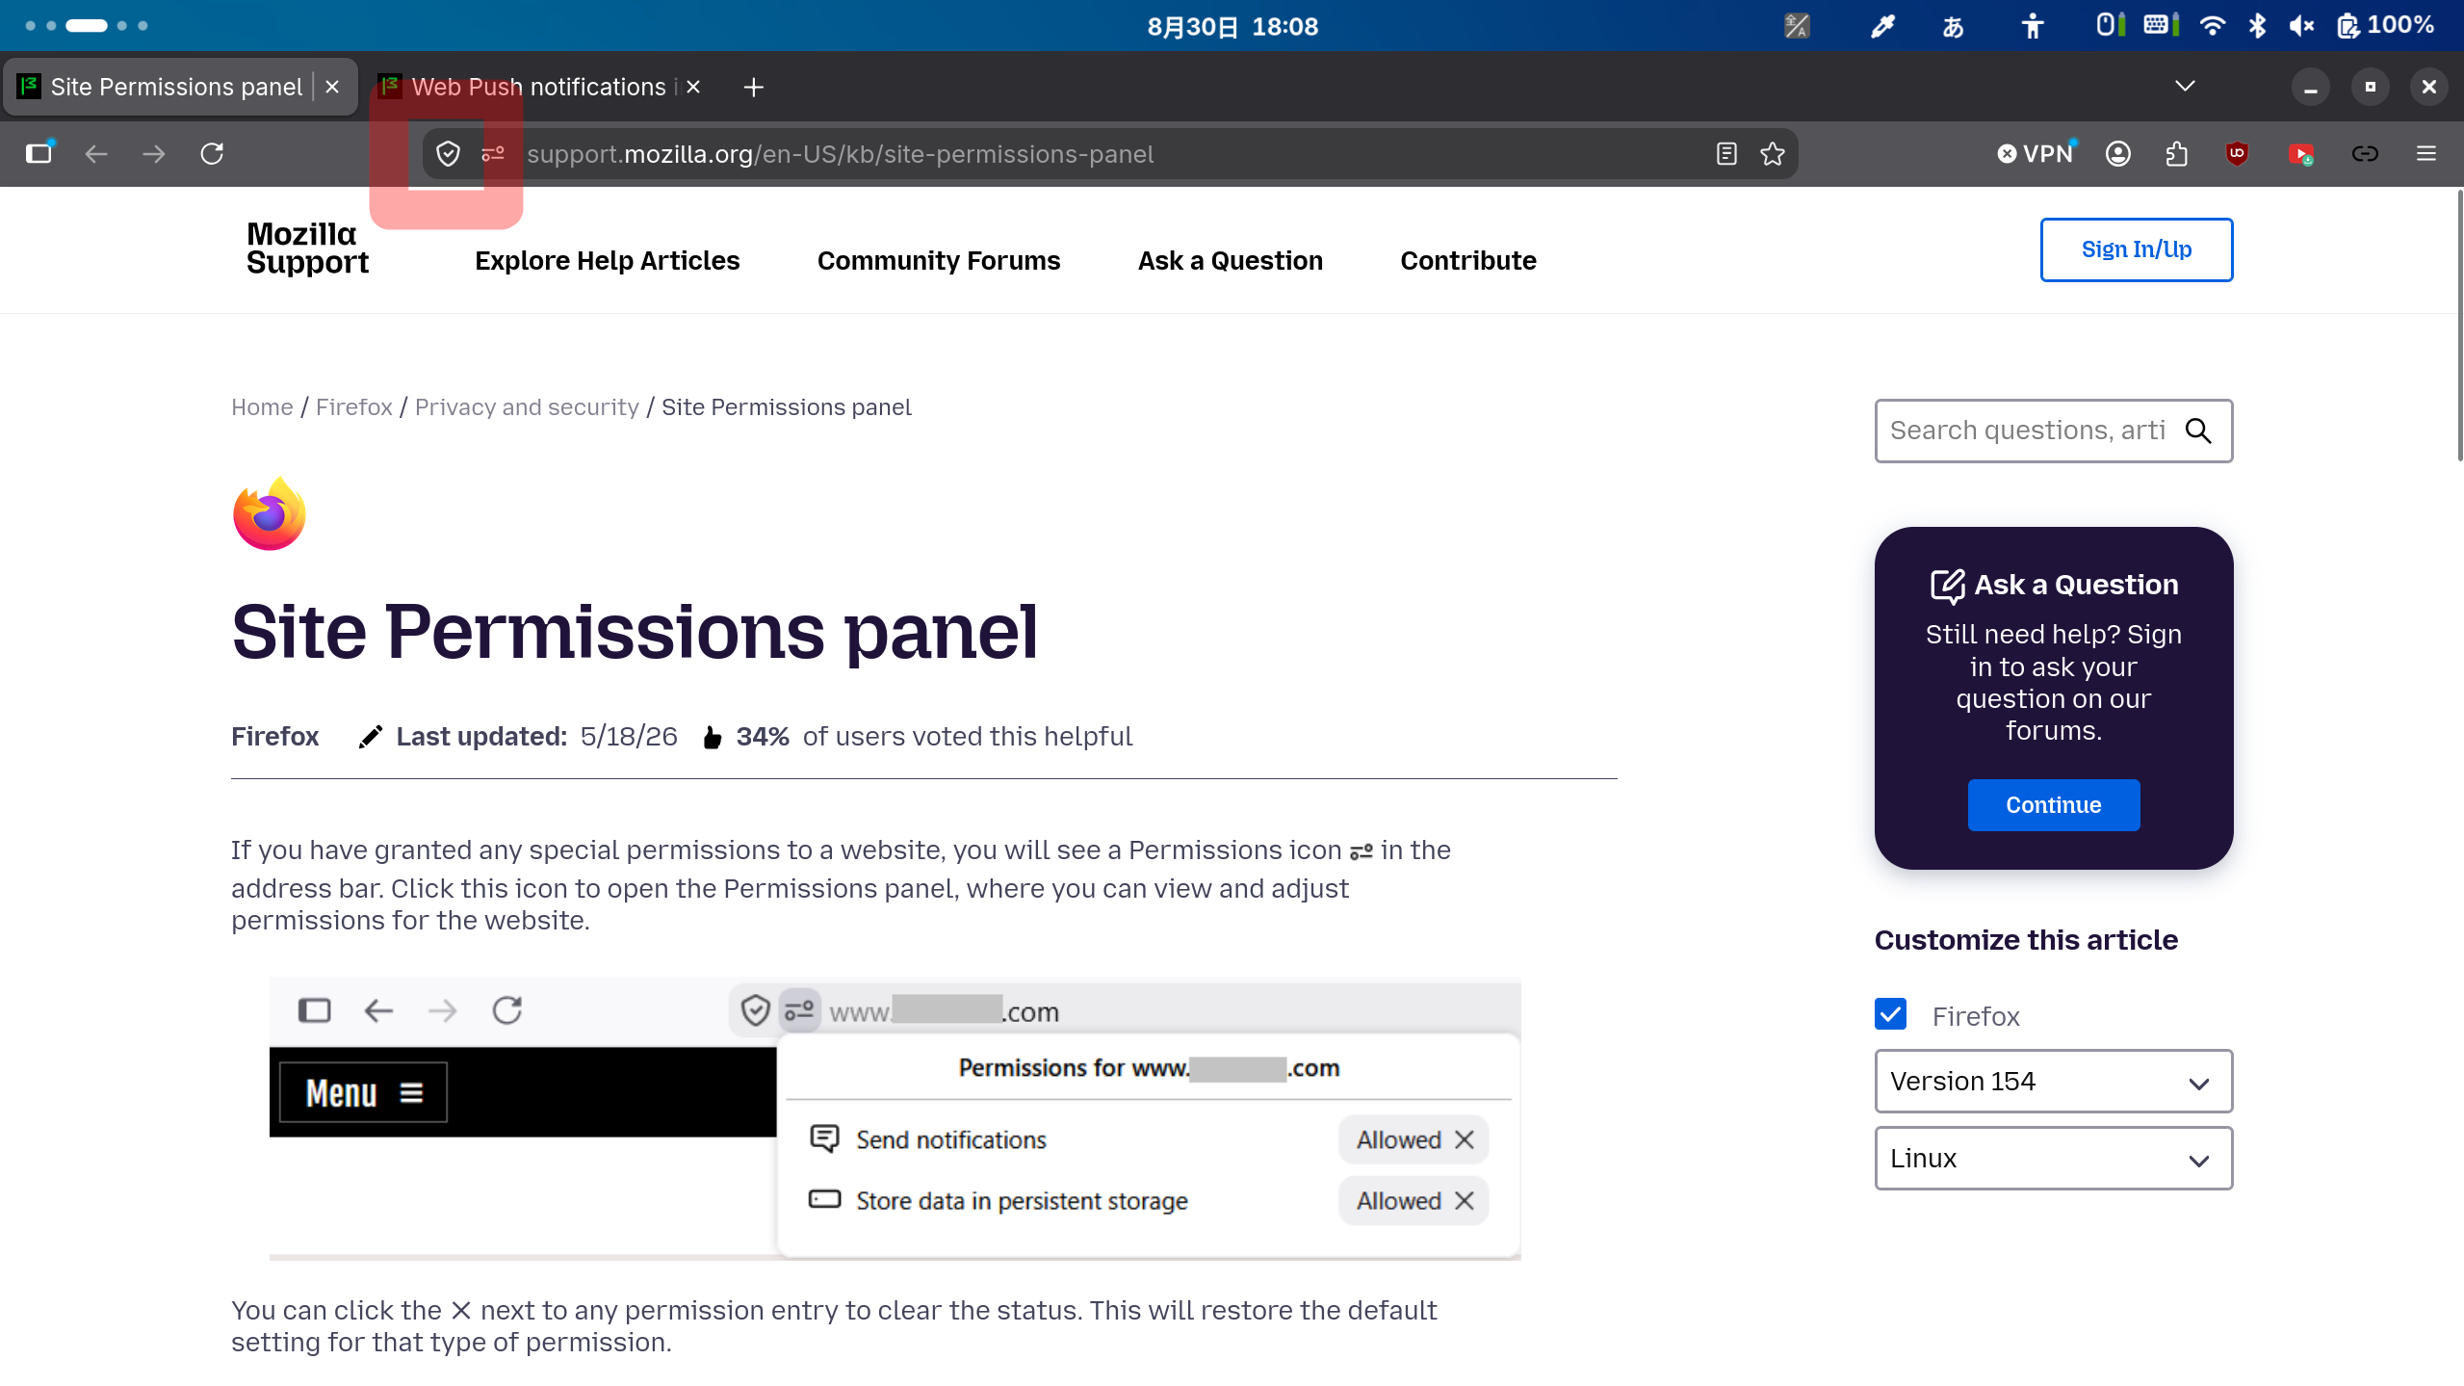Open the Firefox account icon

click(x=2118, y=154)
